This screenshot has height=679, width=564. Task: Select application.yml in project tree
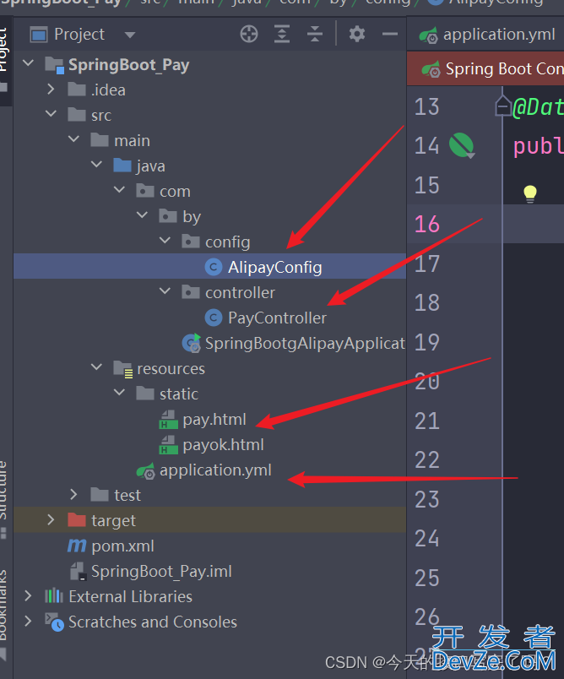pyautogui.click(x=215, y=470)
